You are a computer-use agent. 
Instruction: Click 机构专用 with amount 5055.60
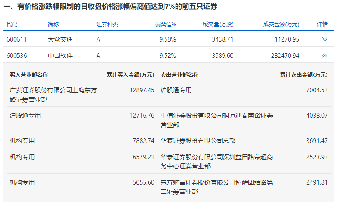[x=22, y=182]
